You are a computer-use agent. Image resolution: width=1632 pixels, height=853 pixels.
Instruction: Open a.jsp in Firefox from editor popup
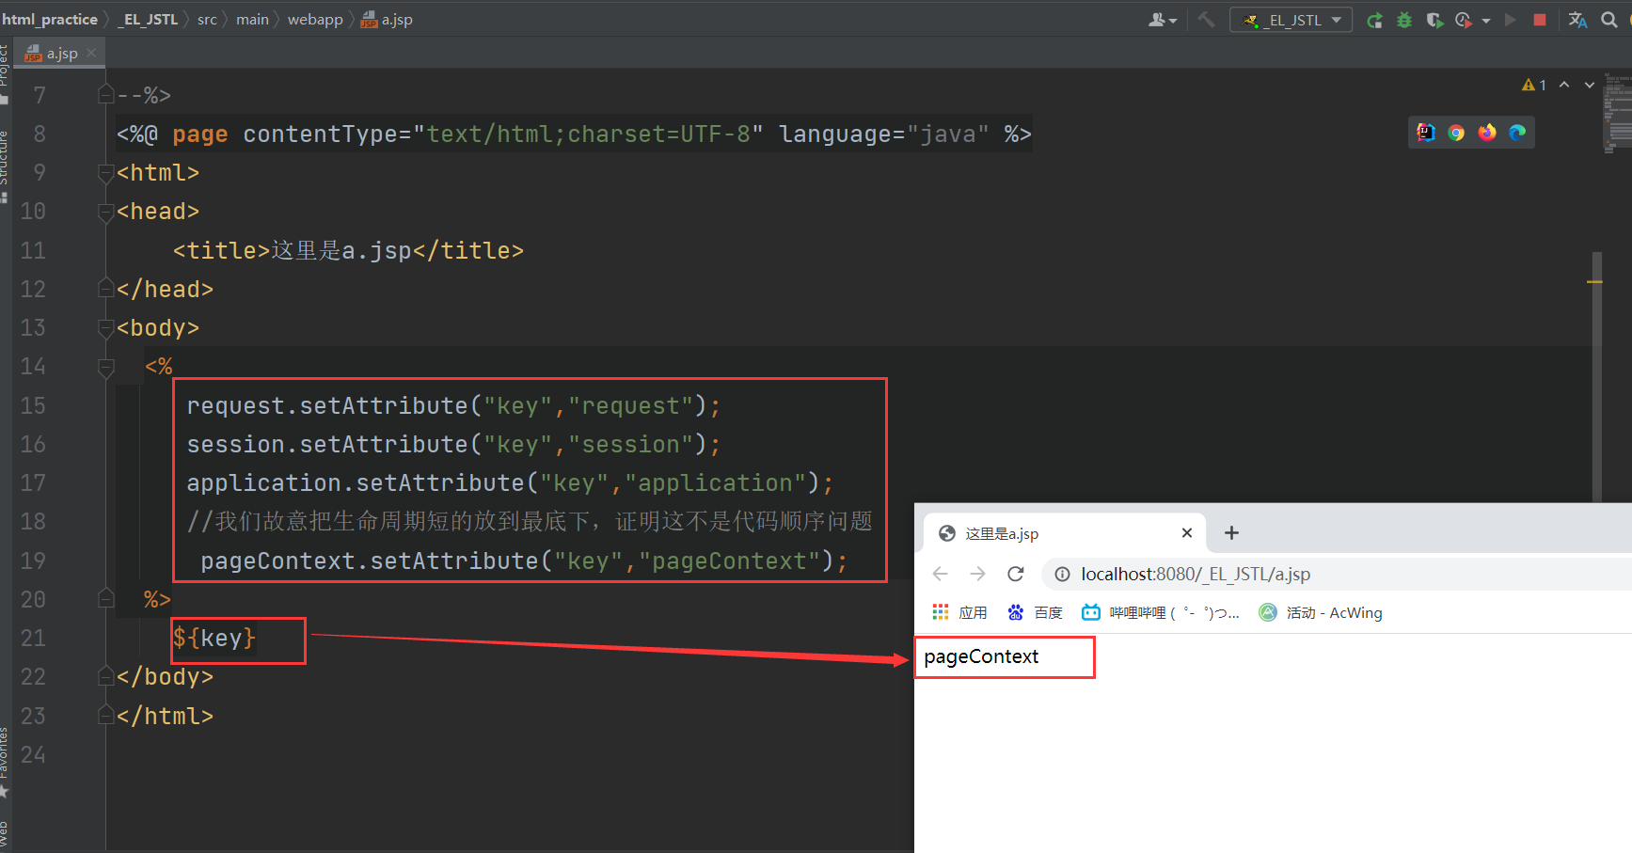(x=1487, y=133)
